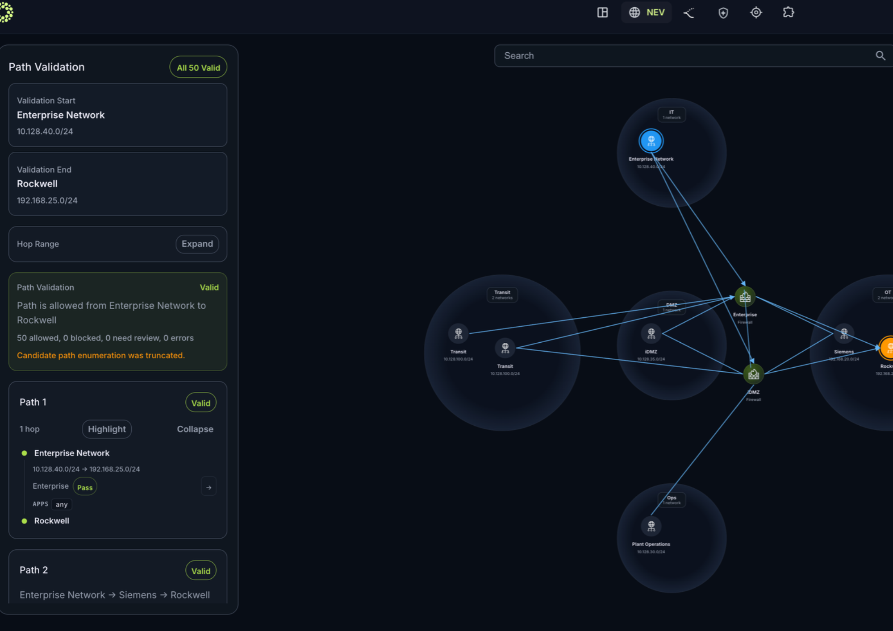The width and height of the screenshot is (893, 631).
Task: Highlight Path 1 on the map
Action: tap(107, 429)
